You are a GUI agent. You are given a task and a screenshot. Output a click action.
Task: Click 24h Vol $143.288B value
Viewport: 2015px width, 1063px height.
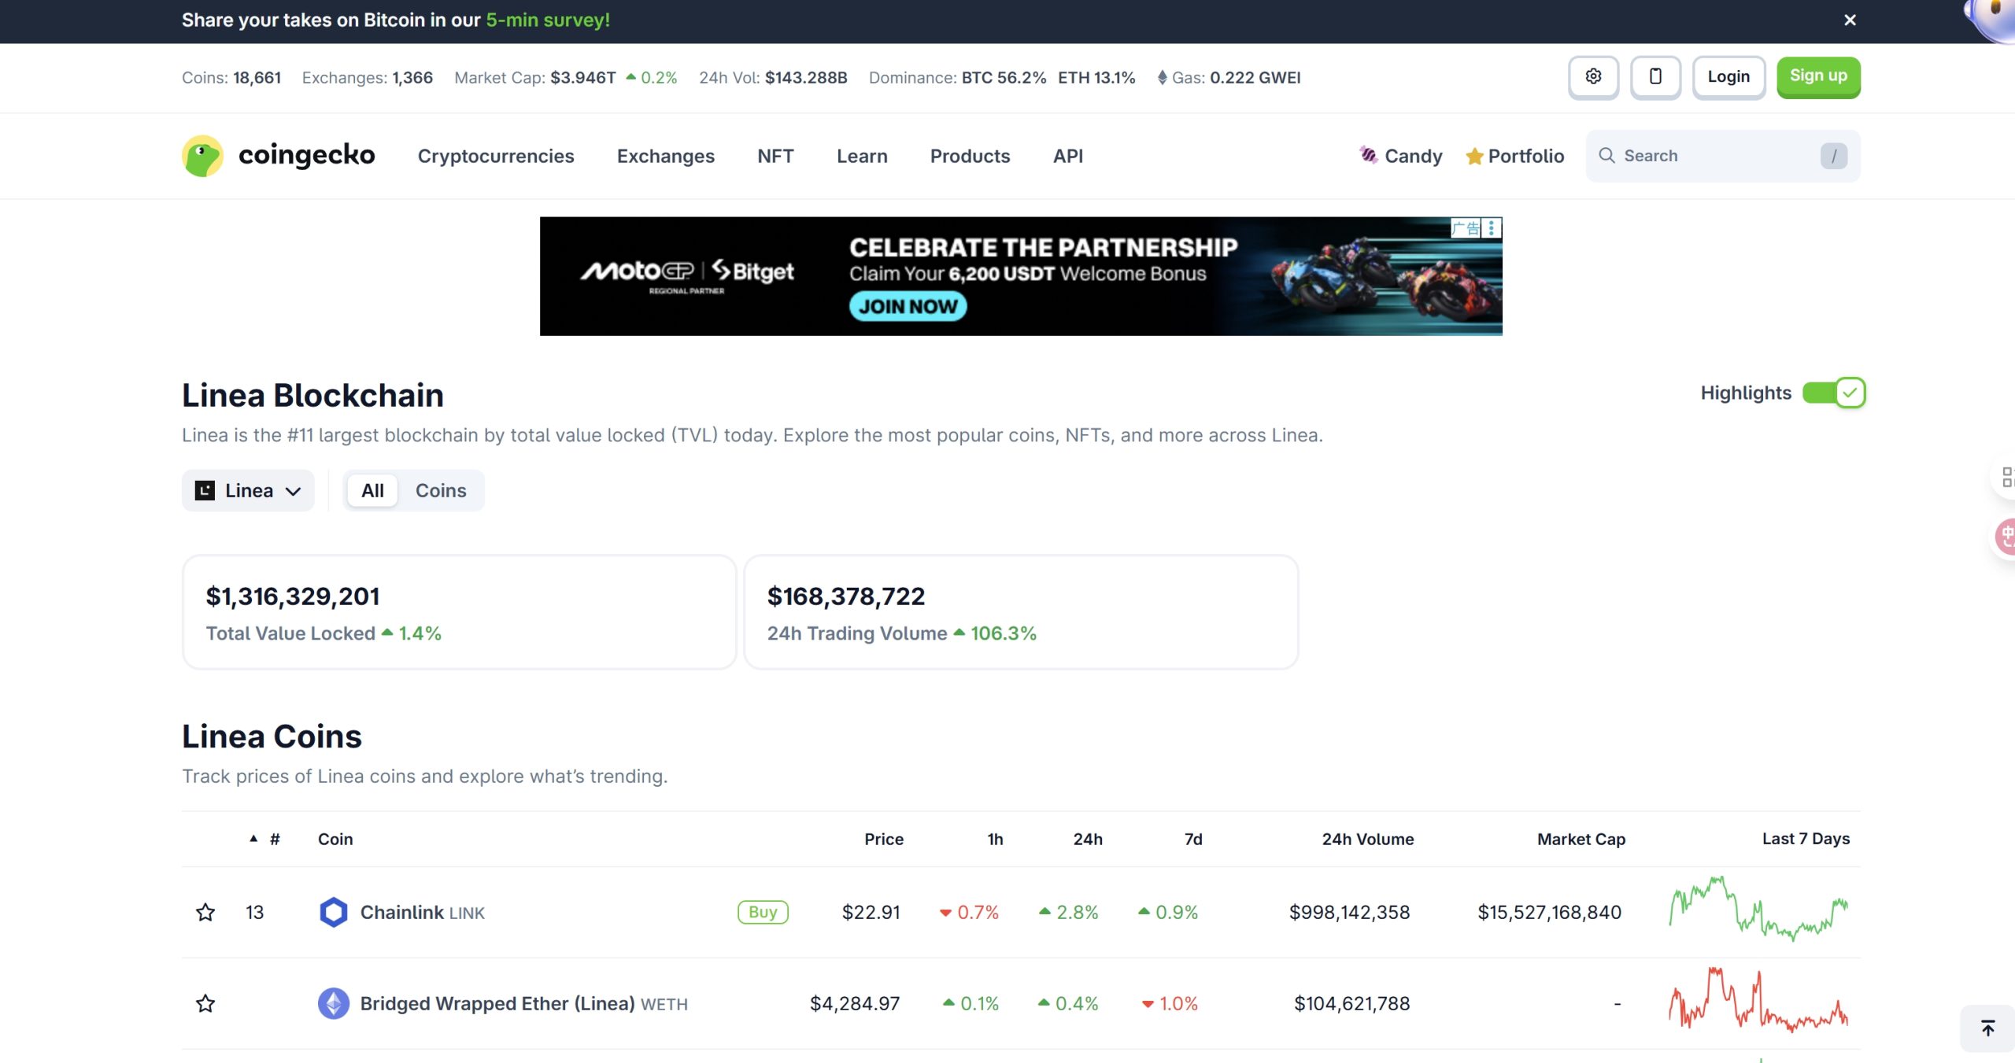(806, 78)
